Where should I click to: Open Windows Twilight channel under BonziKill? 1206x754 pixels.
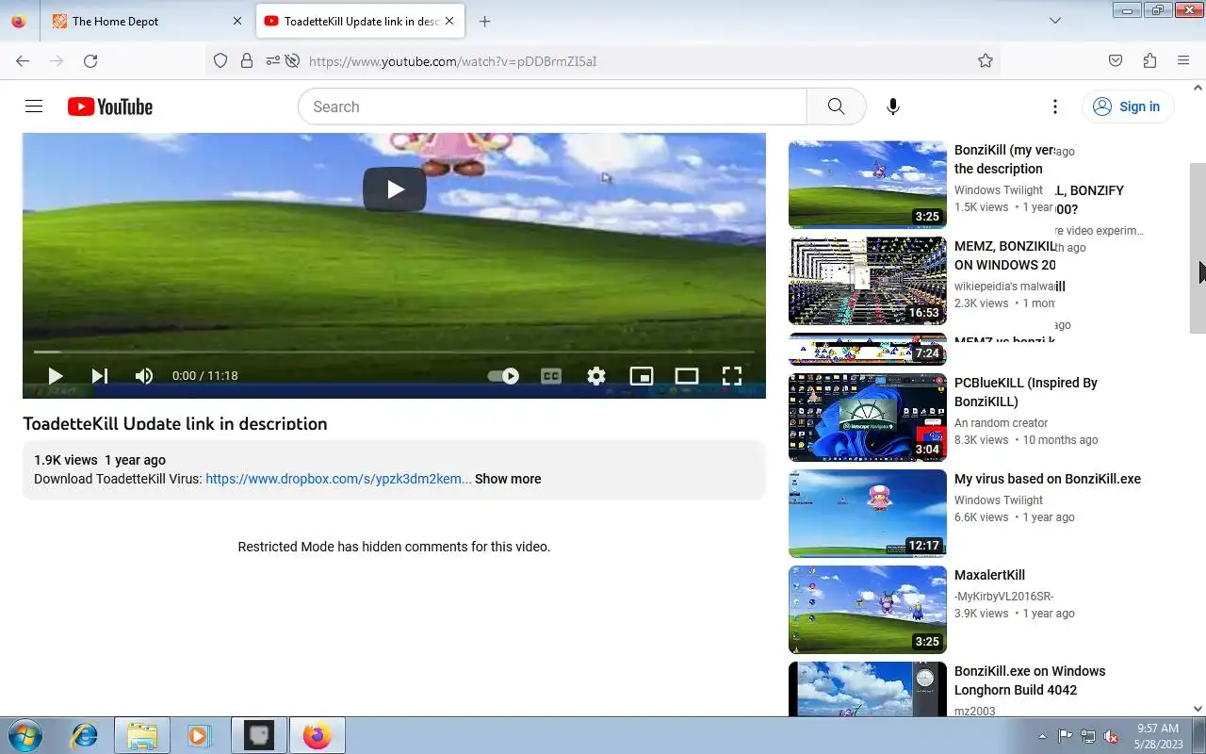coord(999,190)
